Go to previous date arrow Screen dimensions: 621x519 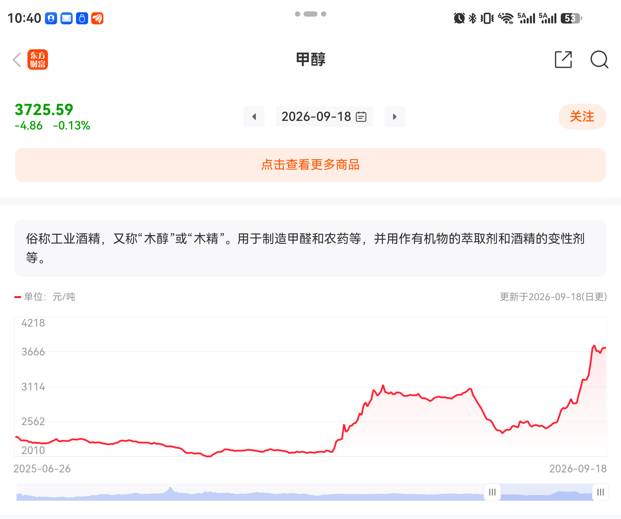[x=254, y=116]
